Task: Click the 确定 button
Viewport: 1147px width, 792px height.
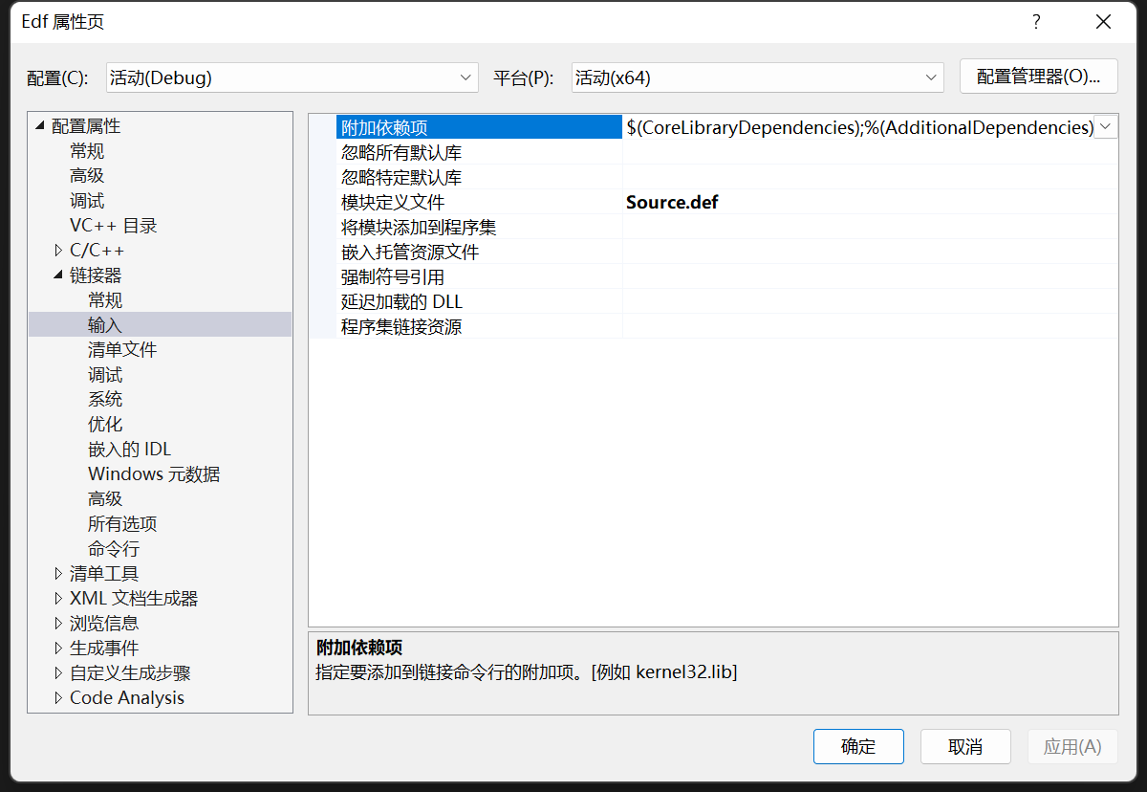Action: [x=858, y=746]
